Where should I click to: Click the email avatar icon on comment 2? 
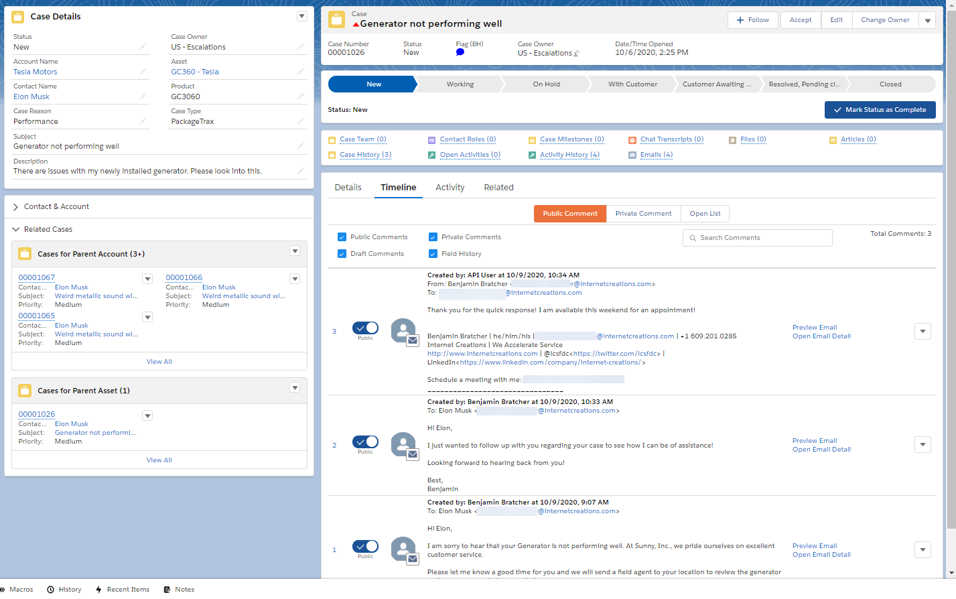pyautogui.click(x=404, y=446)
